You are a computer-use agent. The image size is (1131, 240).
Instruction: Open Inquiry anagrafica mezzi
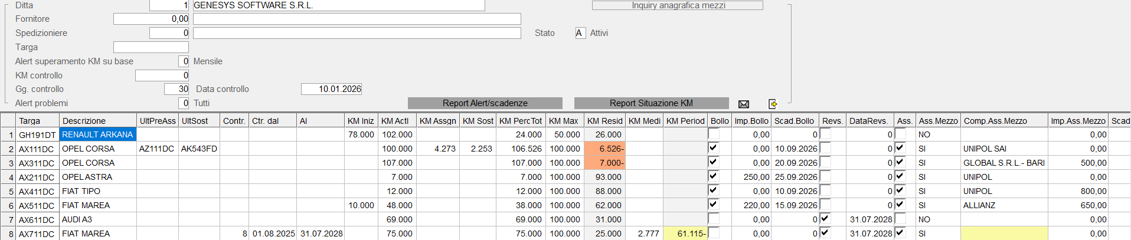pyautogui.click(x=677, y=5)
